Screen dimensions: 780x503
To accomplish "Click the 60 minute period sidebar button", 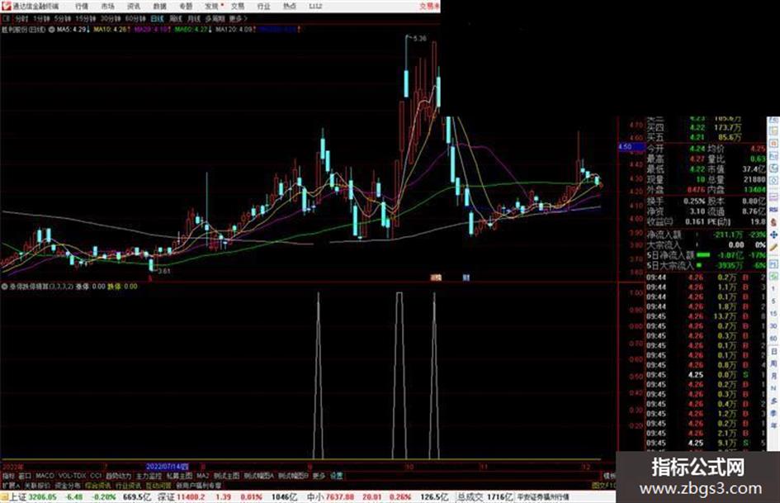I will tap(773, 338).
